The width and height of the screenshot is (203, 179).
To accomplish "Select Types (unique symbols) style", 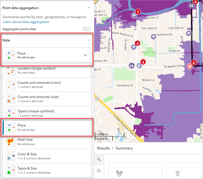I will pos(47,113).
